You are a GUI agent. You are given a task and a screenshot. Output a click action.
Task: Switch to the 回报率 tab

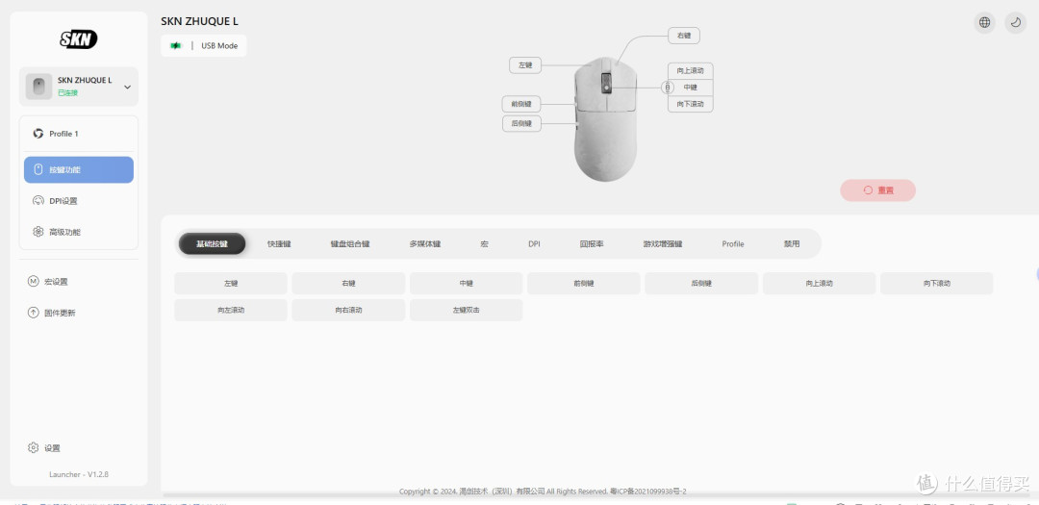(592, 244)
